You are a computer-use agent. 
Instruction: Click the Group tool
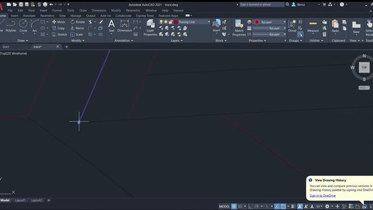292,26
